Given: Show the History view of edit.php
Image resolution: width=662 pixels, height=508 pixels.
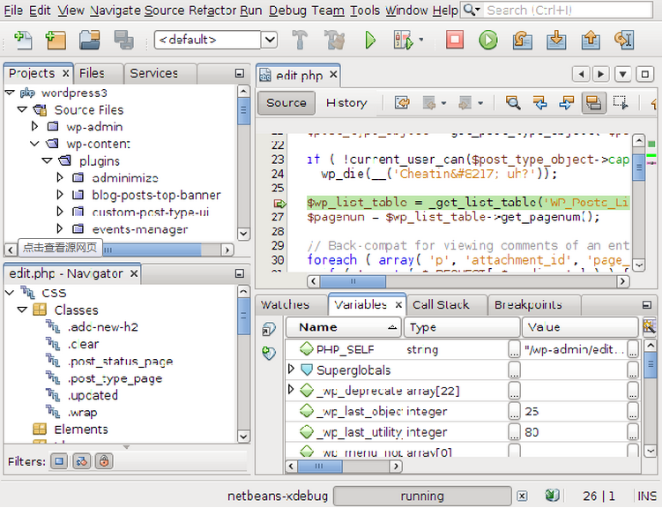Looking at the screenshot, I should tap(346, 103).
